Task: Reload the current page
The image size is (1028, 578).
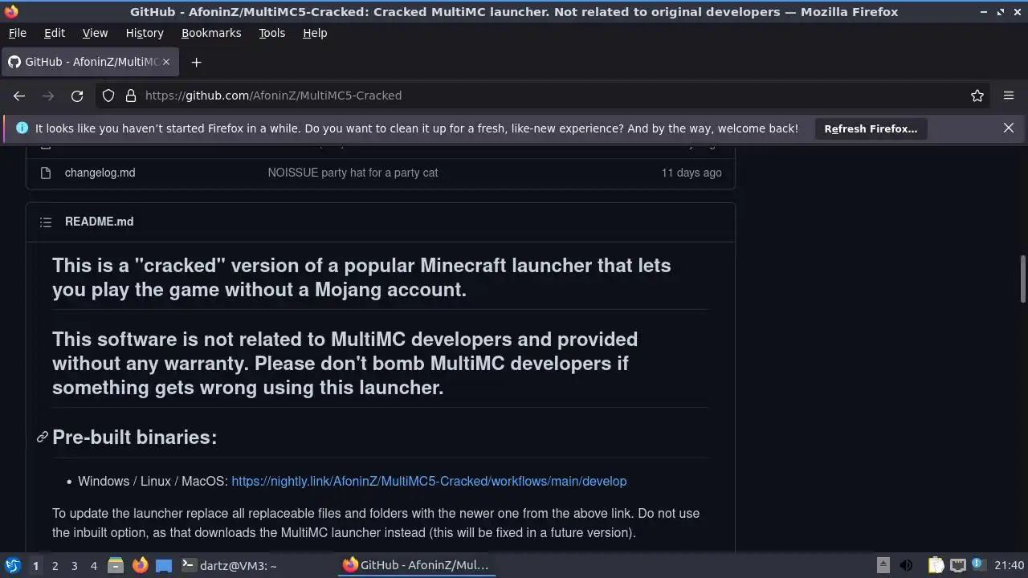Action: [x=77, y=96]
